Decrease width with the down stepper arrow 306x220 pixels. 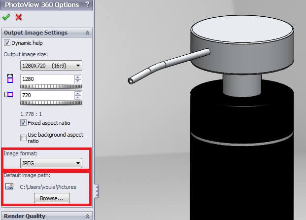[x=77, y=81]
